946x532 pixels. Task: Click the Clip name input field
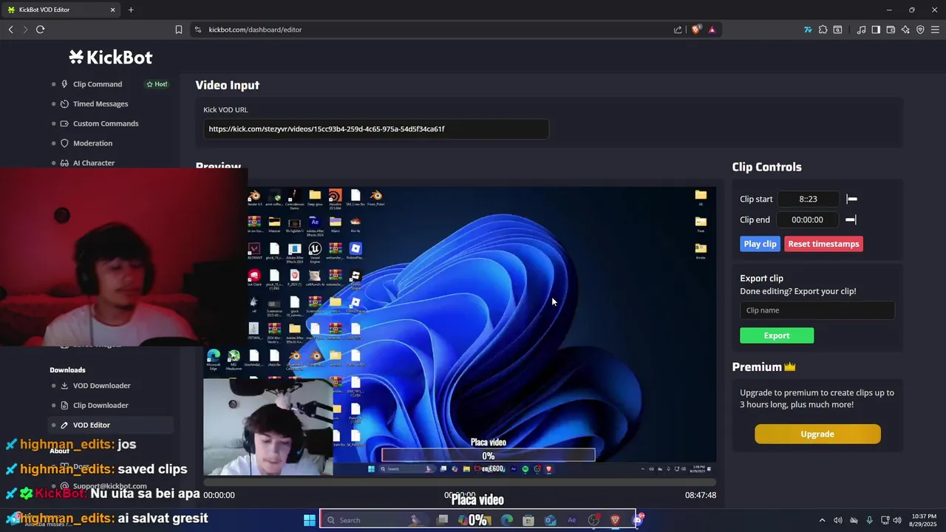point(817,310)
